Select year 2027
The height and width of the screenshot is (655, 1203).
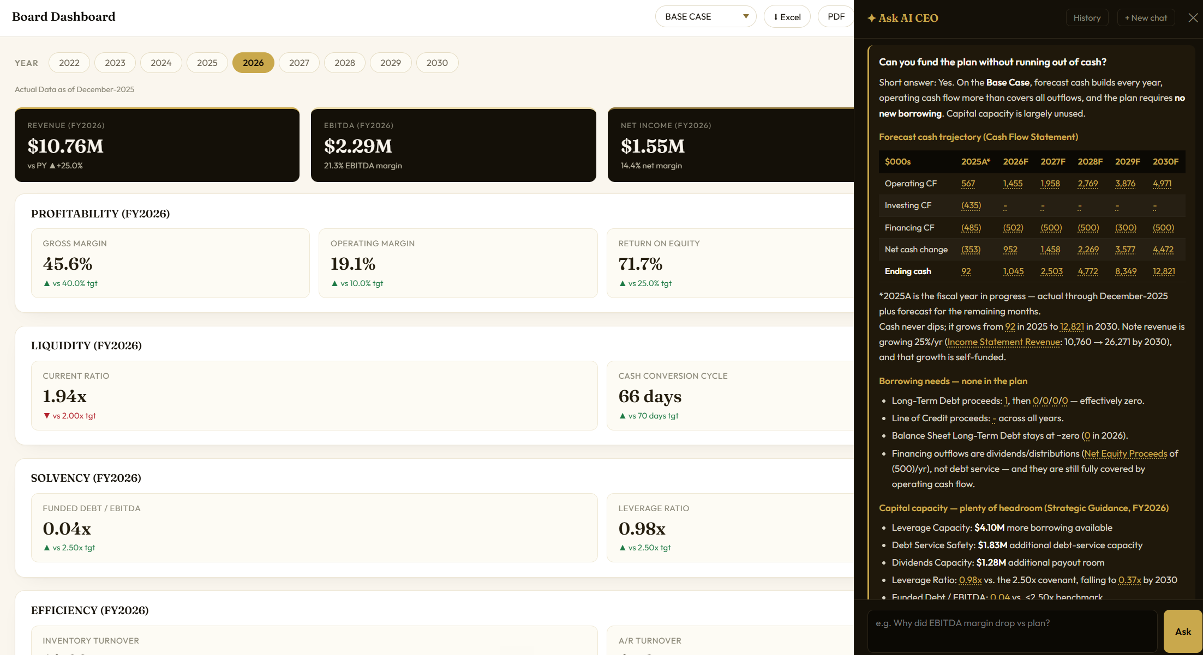pos(299,63)
